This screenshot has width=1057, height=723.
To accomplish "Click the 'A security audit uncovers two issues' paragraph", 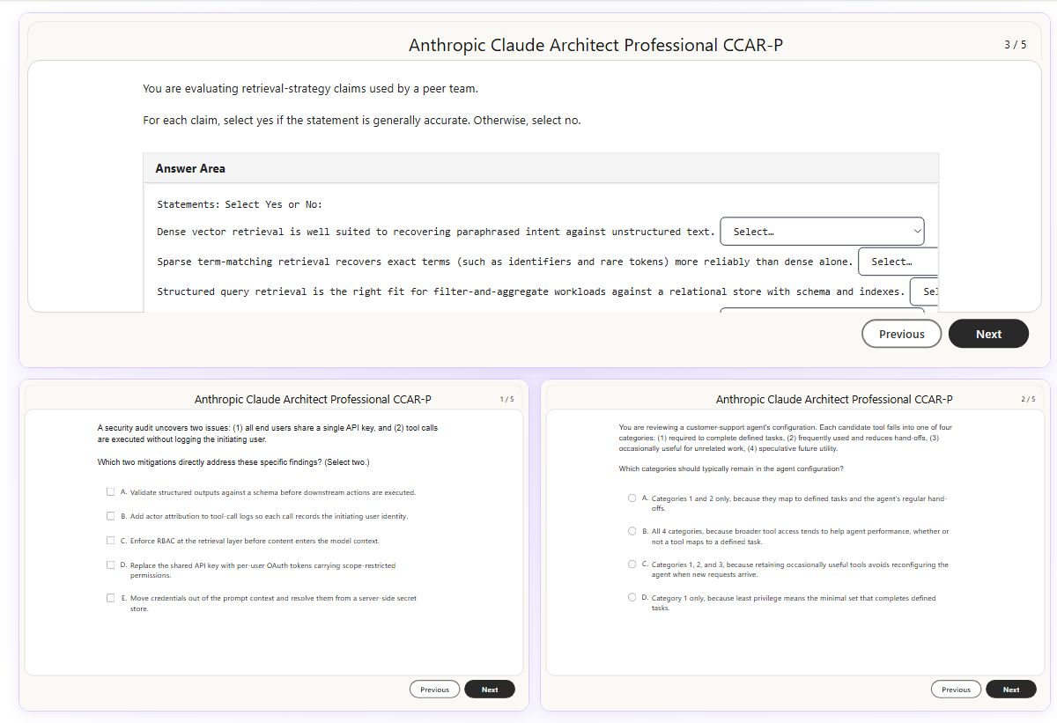I will click(x=268, y=433).
